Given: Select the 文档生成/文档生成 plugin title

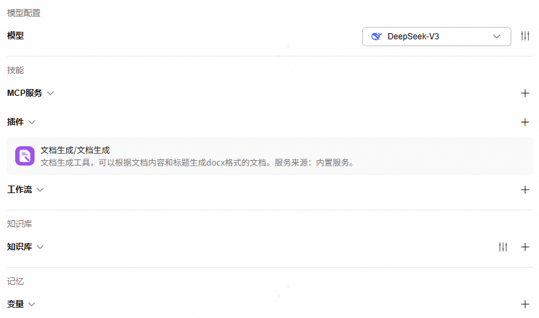Looking at the screenshot, I should coord(75,150).
